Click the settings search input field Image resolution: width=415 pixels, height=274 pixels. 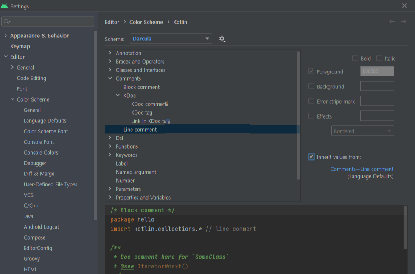coord(48,22)
